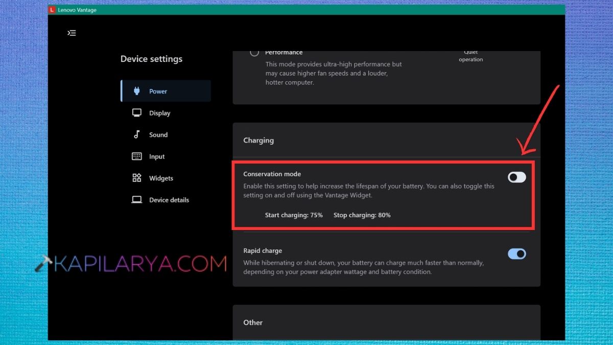Disable the Rapid charge switch
The width and height of the screenshot is (613, 345).
click(516, 254)
